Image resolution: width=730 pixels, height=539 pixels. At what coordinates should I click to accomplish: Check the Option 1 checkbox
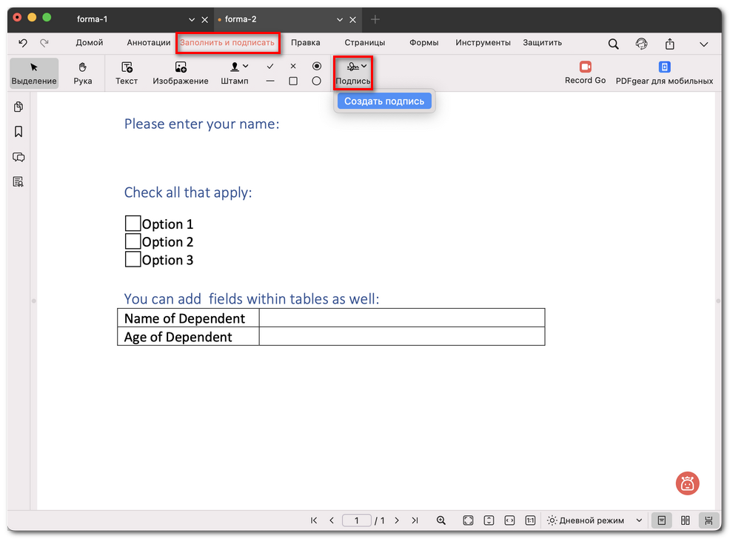133,224
